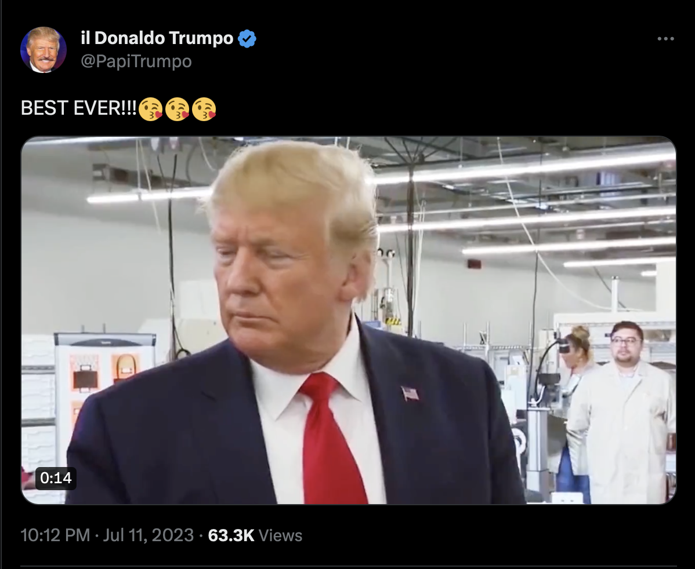The image size is (695, 569).
Task: Click the 0:14 video duration badge
Action: point(56,478)
